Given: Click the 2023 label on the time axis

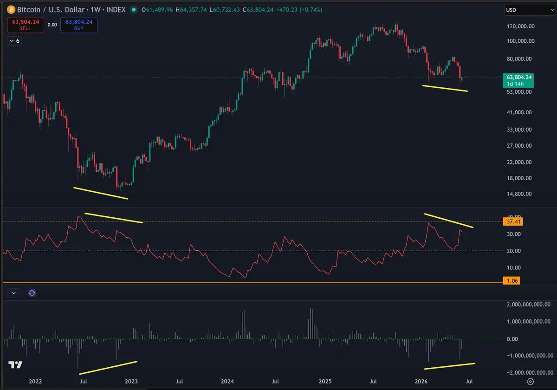Looking at the screenshot, I should point(131,381).
